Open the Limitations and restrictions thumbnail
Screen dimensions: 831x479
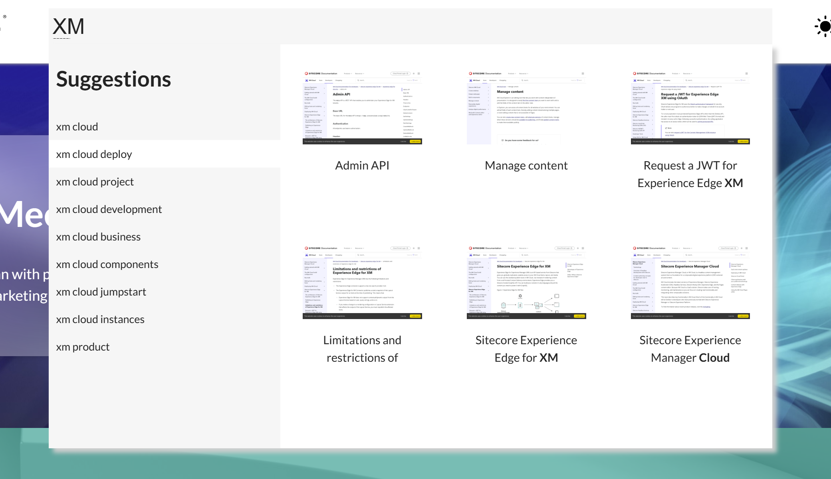[x=362, y=282]
